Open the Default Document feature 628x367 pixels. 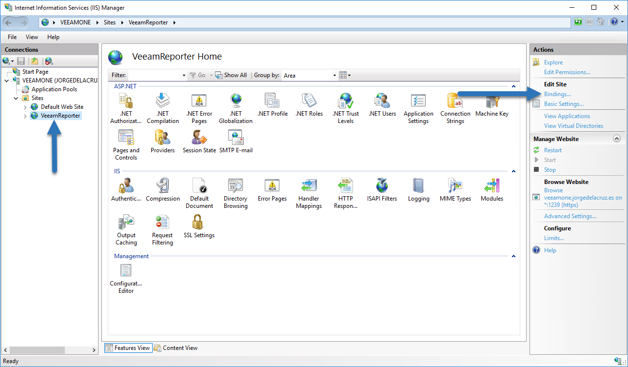coord(199,193)
